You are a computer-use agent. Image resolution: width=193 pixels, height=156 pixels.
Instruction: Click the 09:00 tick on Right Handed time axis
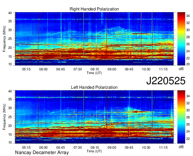(x=112, y=69)
